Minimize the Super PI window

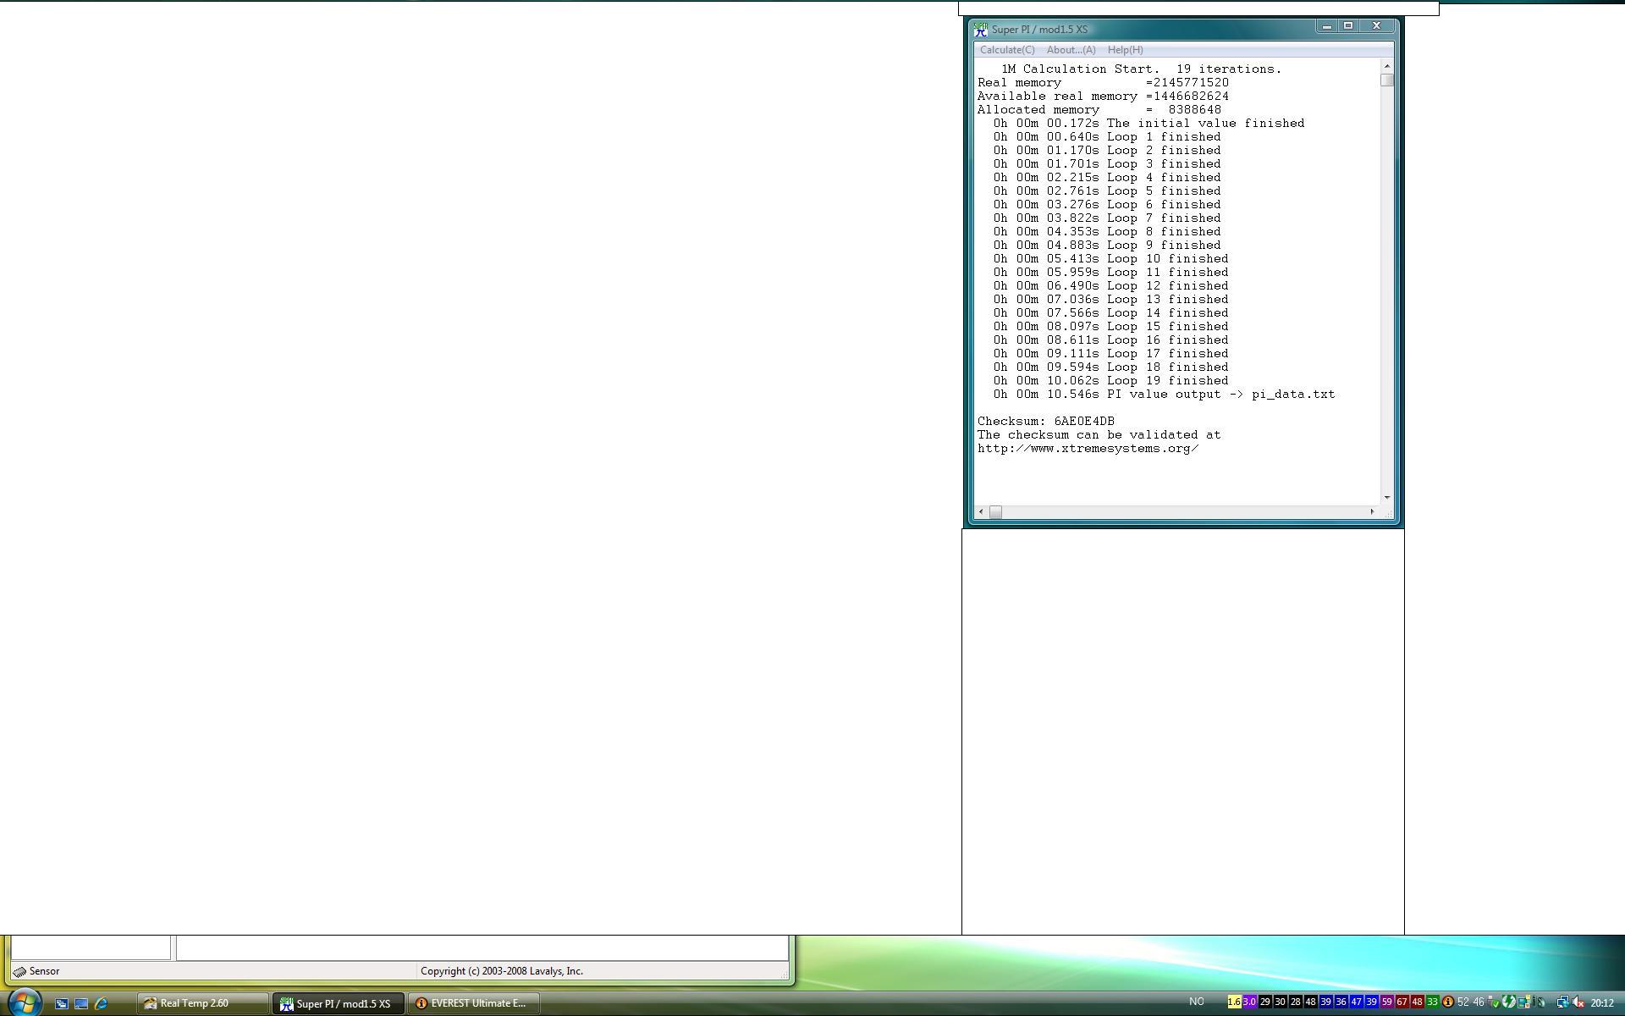[x=1326, y=26]
